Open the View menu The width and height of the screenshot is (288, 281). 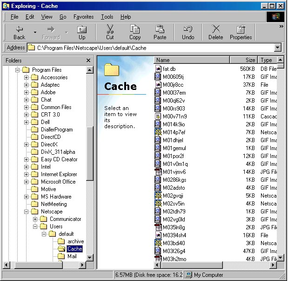[x=47, y=17]
